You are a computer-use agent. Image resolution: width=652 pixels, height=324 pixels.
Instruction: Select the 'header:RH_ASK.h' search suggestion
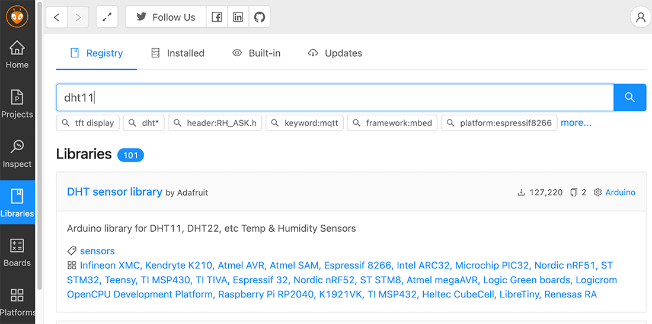(x=215, y=123)
